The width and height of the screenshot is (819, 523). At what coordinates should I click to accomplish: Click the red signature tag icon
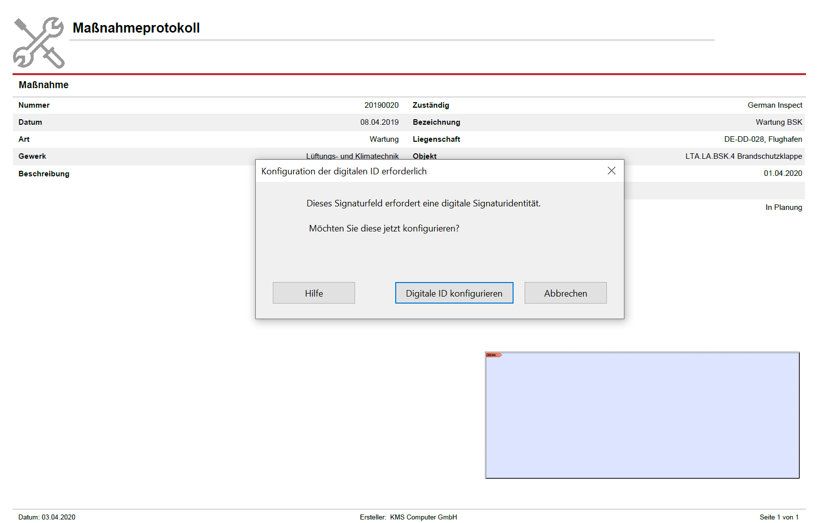pos(494,355)
